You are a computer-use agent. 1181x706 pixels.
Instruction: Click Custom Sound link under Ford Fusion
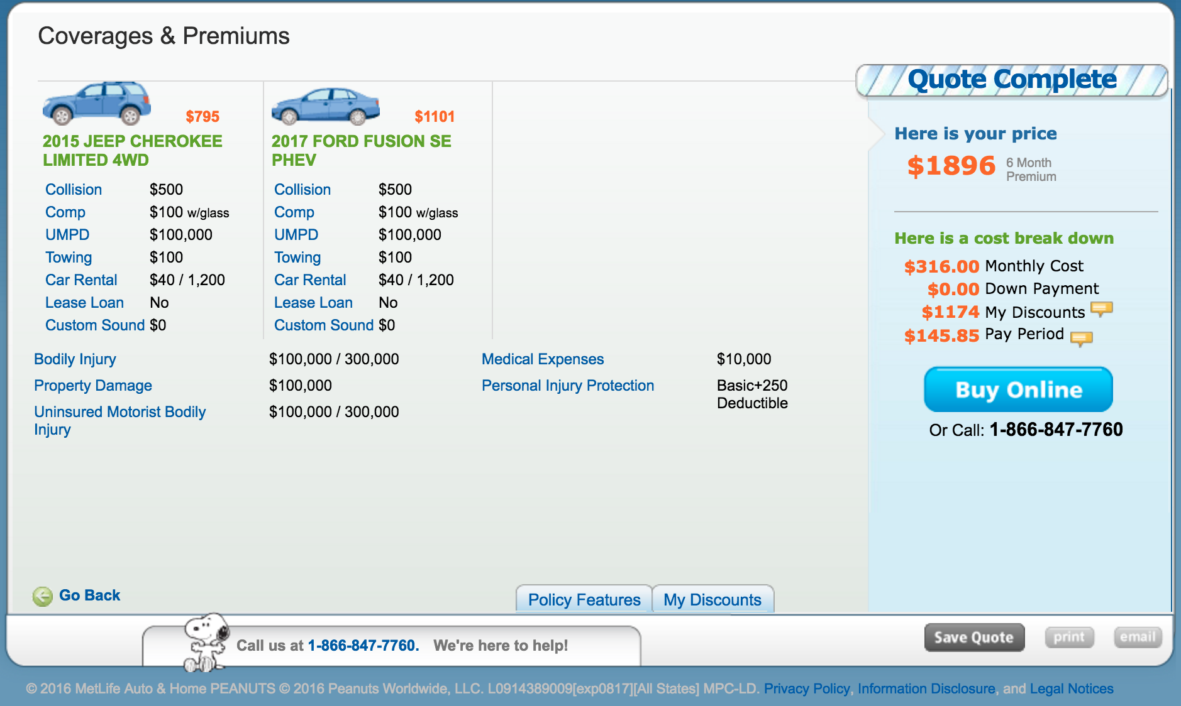(x=324, y=325)
